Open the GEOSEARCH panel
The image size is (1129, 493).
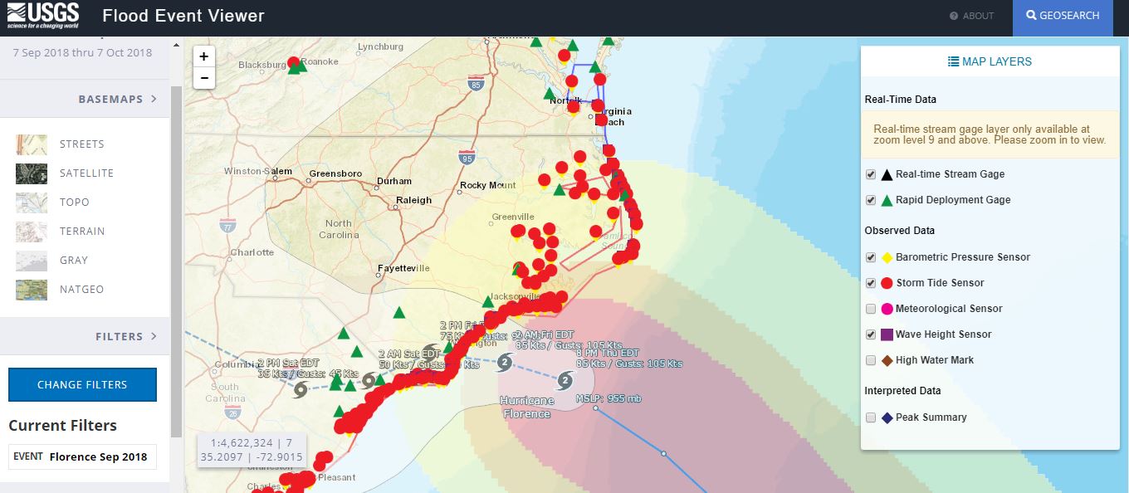tap(1063, 15)
